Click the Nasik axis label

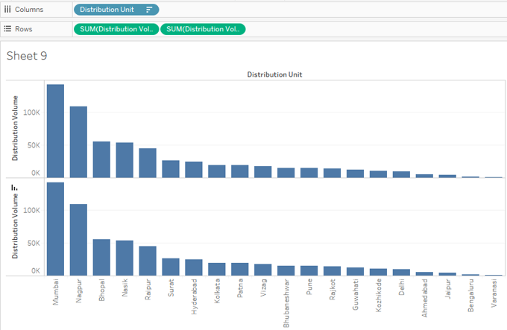(x=125, y=288)
